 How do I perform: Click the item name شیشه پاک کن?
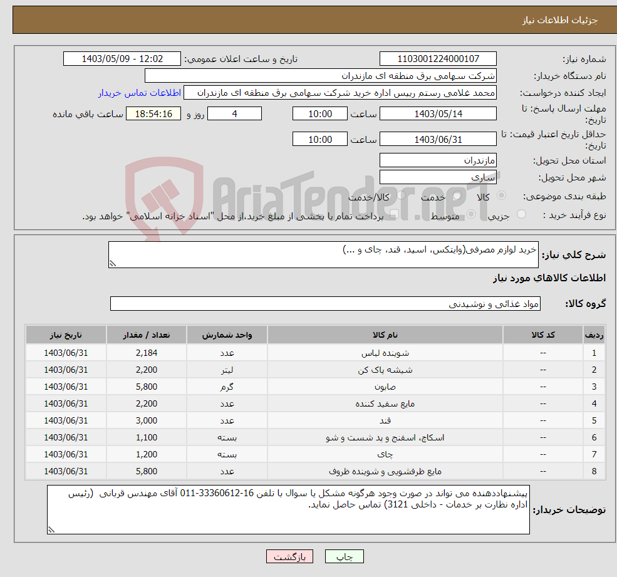(x=385, y=370)
